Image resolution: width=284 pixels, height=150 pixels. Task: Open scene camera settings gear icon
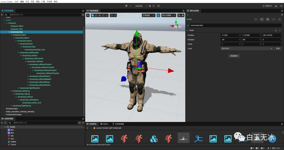tap(183, 15)
